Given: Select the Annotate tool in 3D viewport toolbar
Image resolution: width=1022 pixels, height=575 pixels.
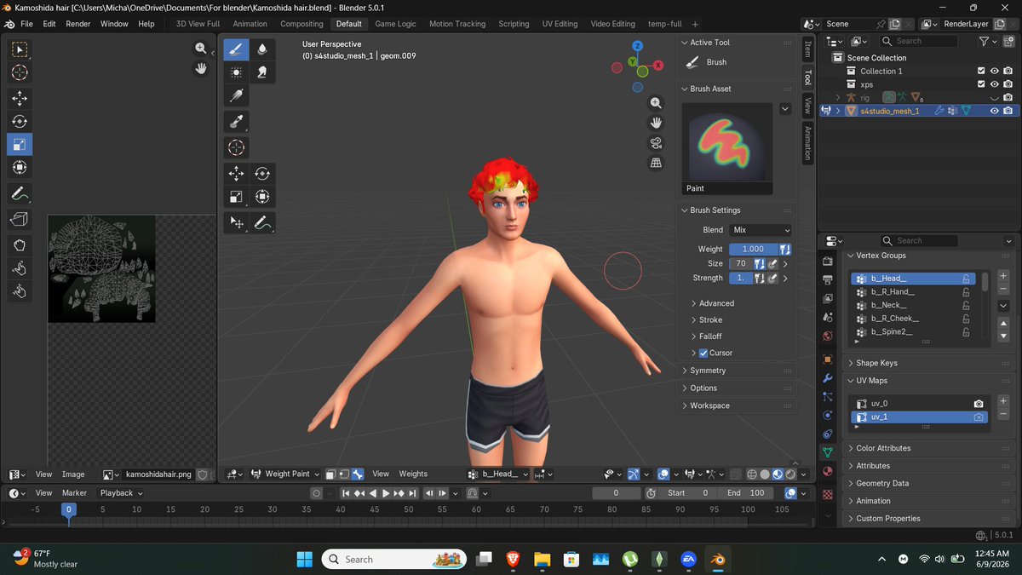Looking at the screenshot, I should pos(262,223).
